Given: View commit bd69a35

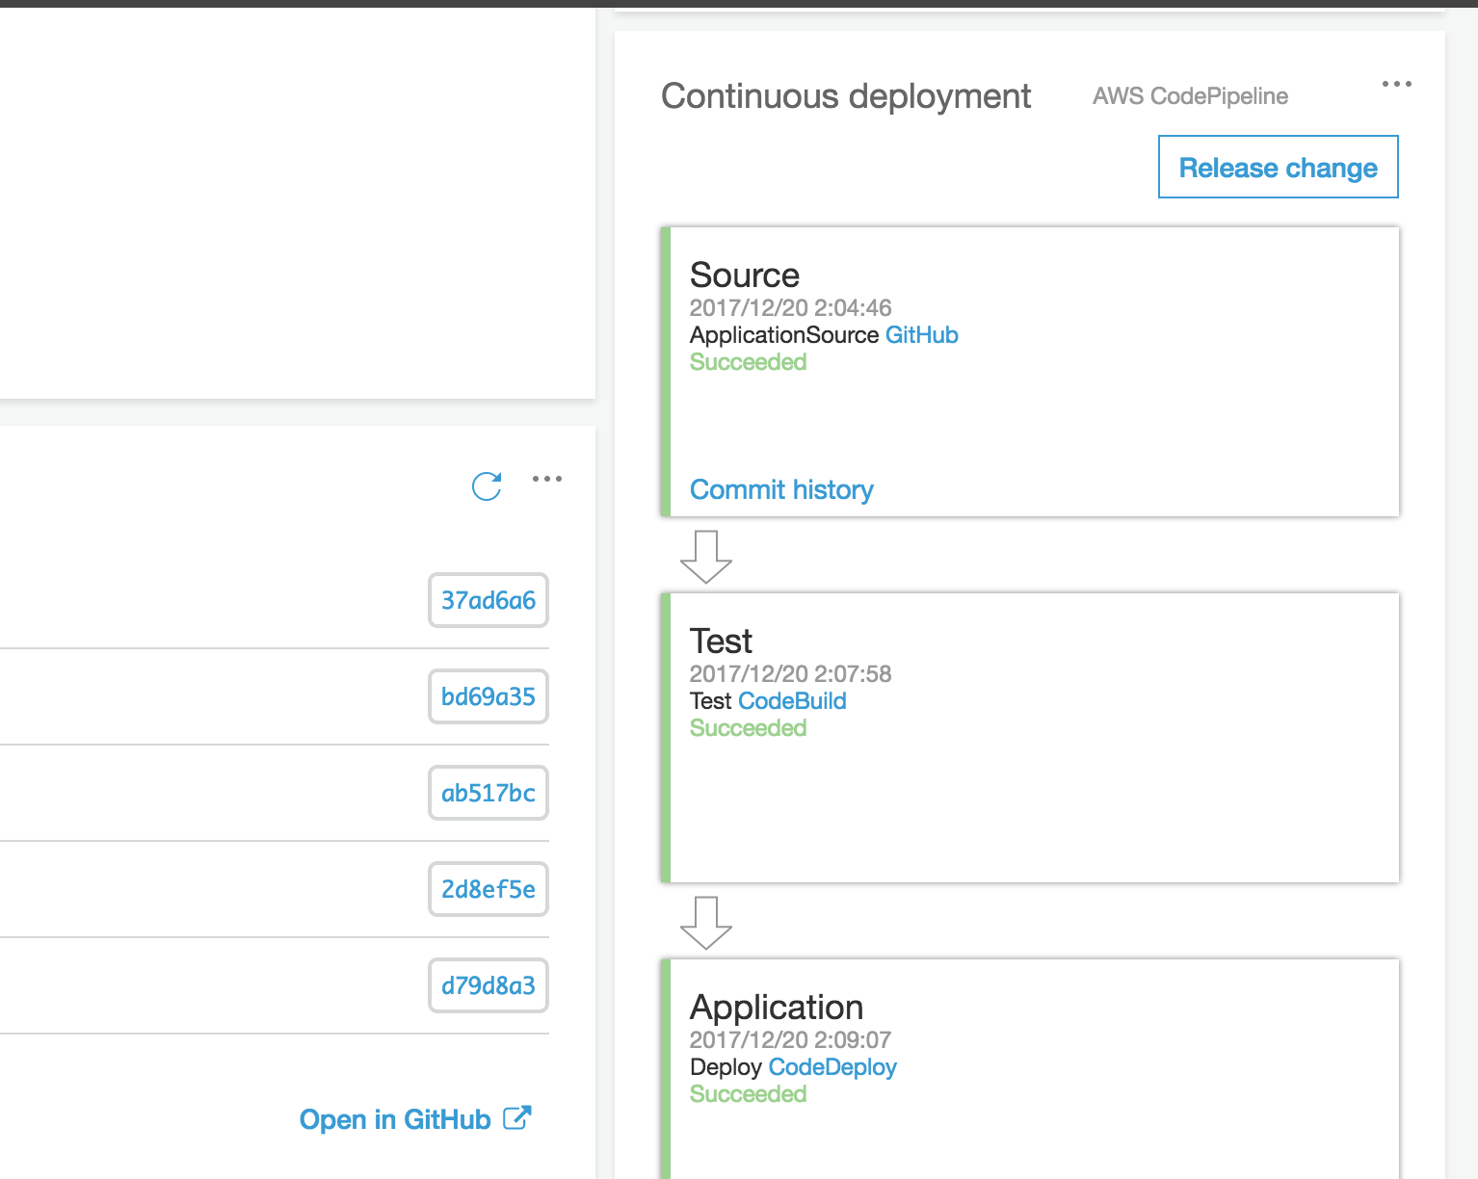Looking at the screenshot, I should pos(488,696).
